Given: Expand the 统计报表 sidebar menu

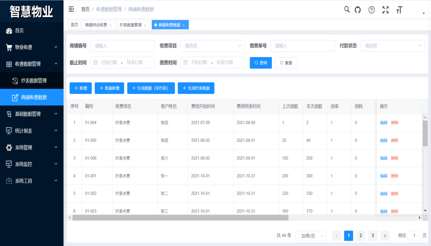Looking at the screenshot, I should [32, 131].
